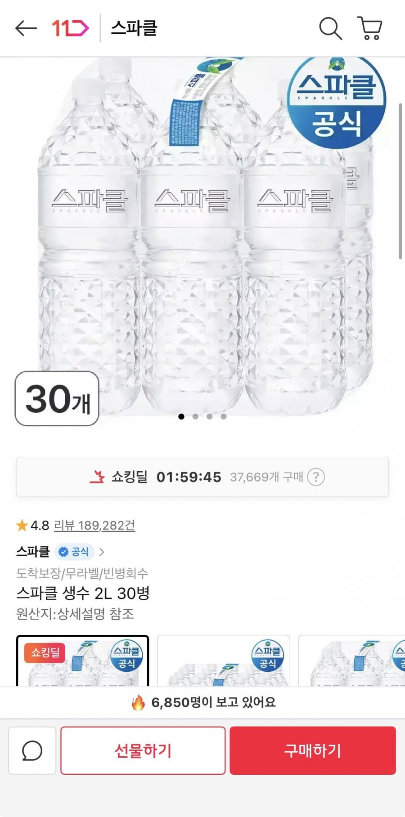Click the page scrollbar on the right
This screenshot has height=817, width=405.
pyautogui.click(x=400, y=181)
